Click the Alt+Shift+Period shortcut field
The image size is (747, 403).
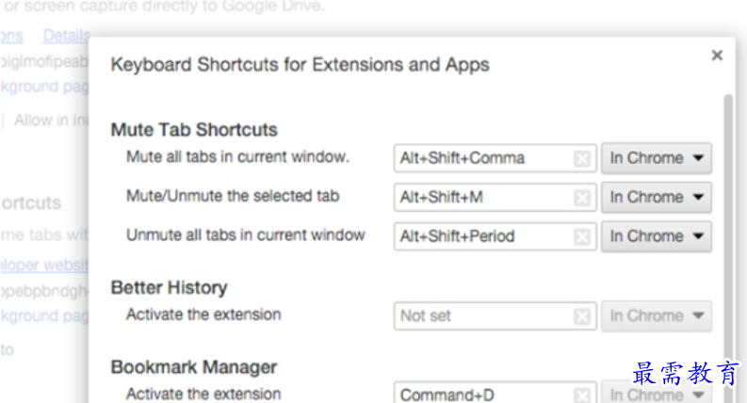pos(495,236)
